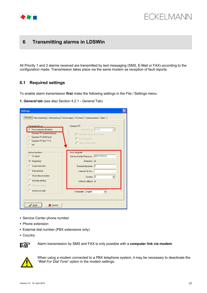Toggle the Without callback checkbox
207x293 pixels.
(95, 181)
